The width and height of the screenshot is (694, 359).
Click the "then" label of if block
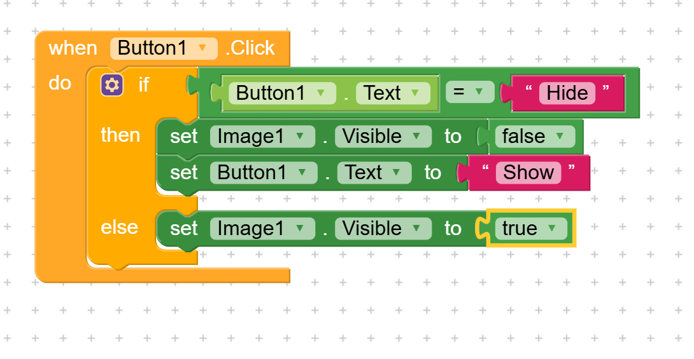pyautogui.click(x=120, y=135)
